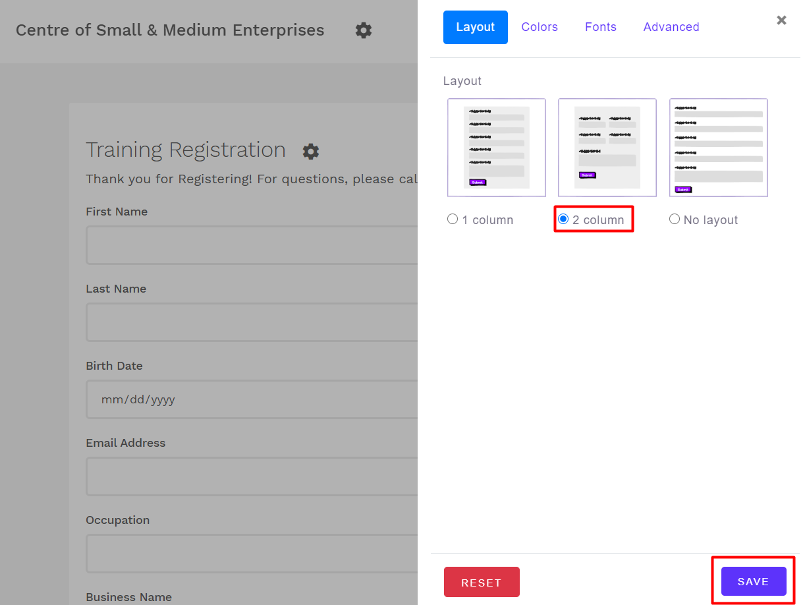Select the 2 column radio button
805x605 pixels.
click(563, 219)
